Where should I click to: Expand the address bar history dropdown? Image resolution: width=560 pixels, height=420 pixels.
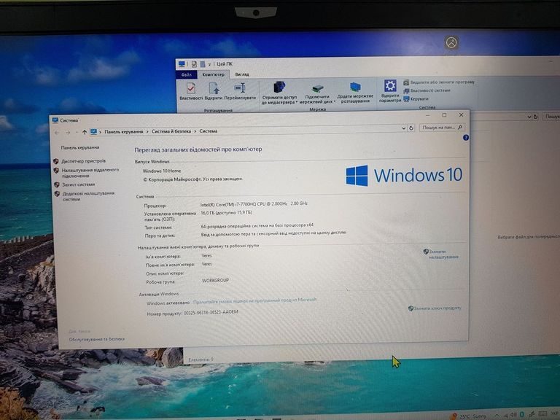[403, 128]
